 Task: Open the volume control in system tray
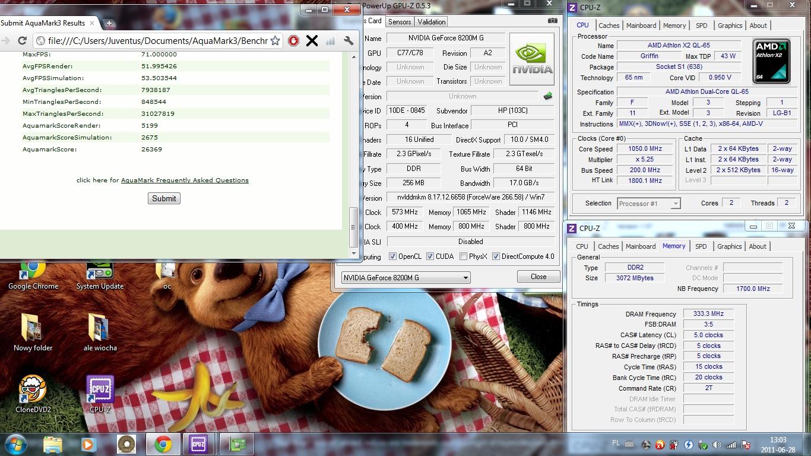point(717,445)
